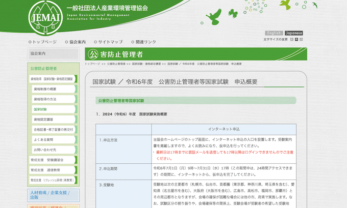Open 関連リンク in top navigation

(x=144, y=42)
